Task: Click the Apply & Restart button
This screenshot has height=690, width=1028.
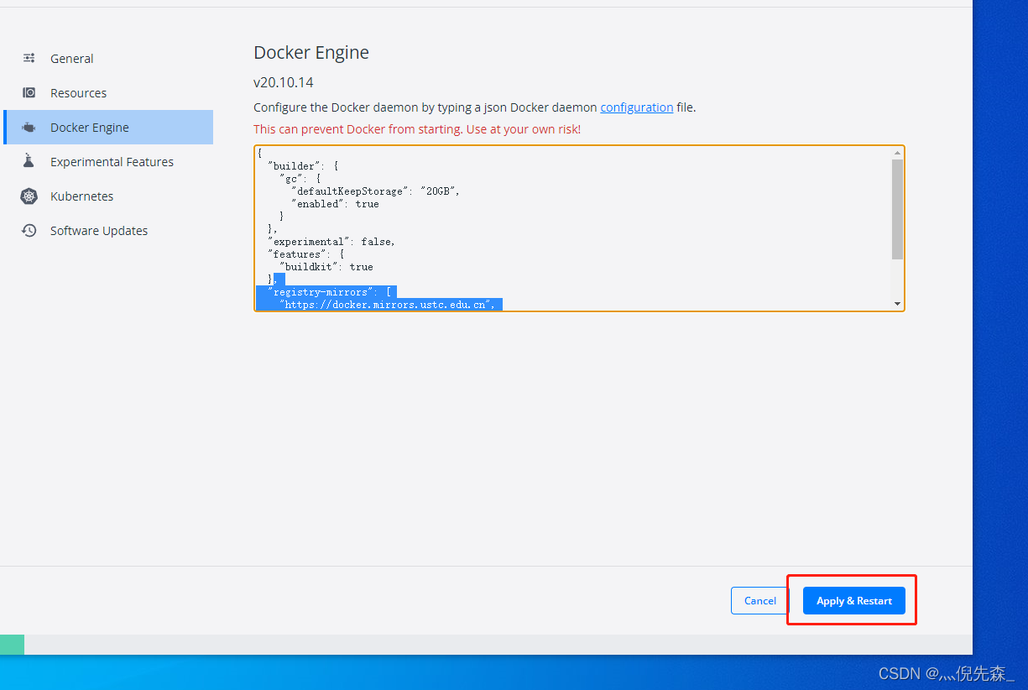Action: (854, 601)
